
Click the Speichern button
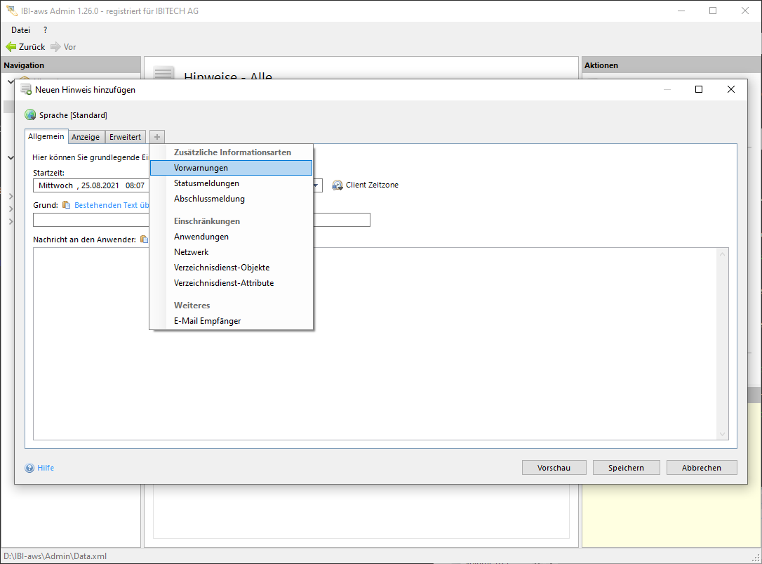[x=626, y=468]
